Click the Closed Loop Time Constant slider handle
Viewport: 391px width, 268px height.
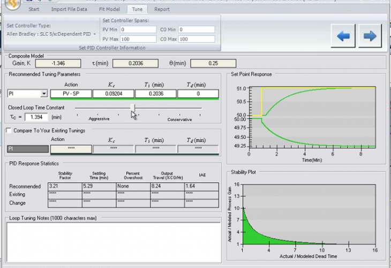133,108
